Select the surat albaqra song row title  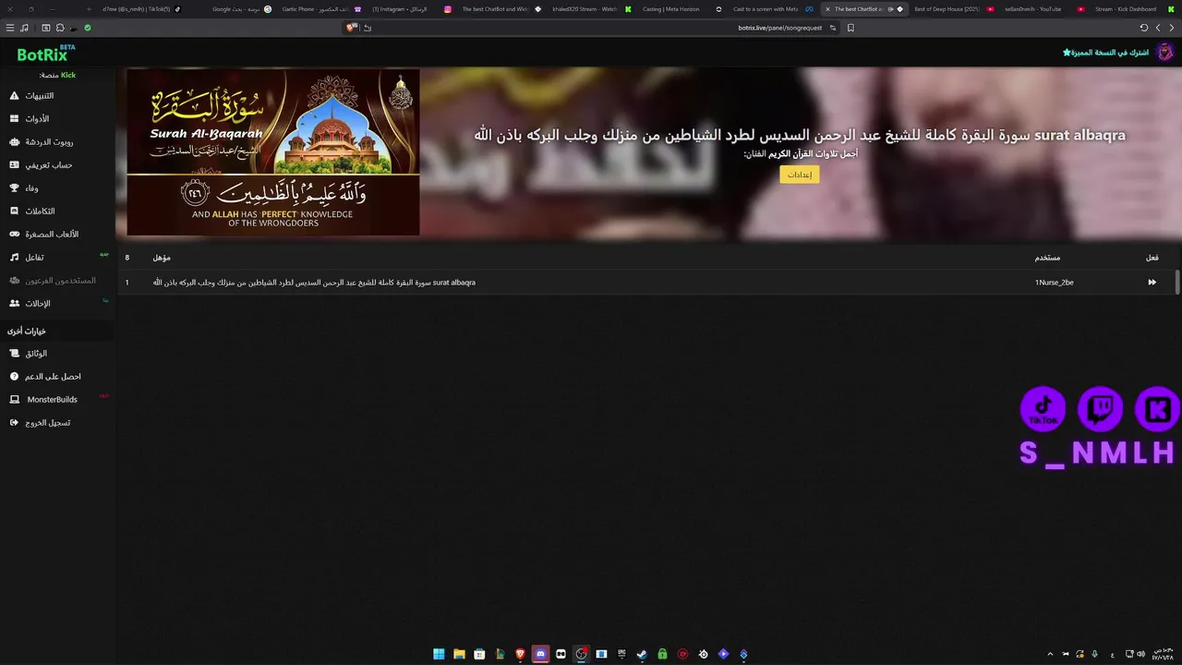(314, 283)
